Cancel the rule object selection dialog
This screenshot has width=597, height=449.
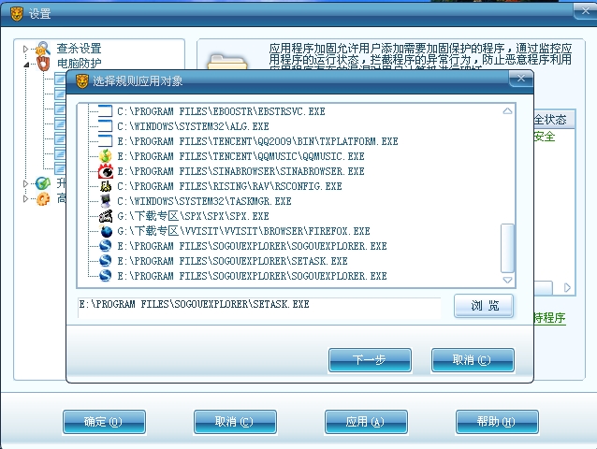473,359
